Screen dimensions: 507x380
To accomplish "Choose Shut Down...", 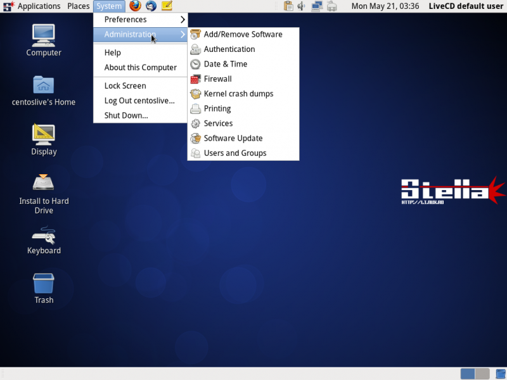I will pyautogui.click(x=140, y=115).
